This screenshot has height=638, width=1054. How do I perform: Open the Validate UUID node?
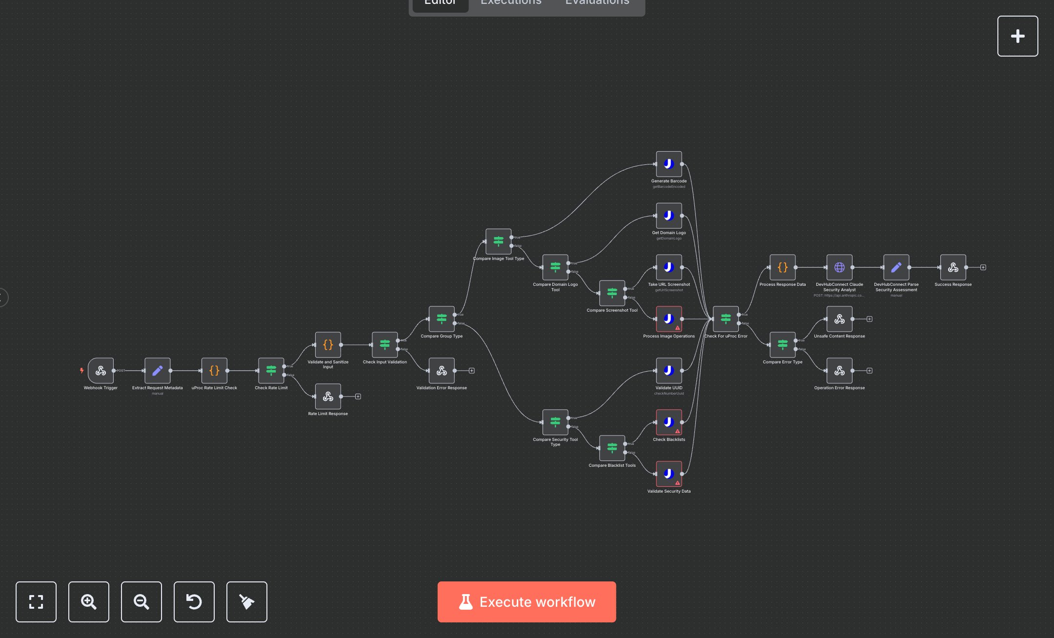coord(669,371)
